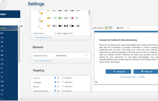Expand advanced options under Adjust colors
Viewport: 158px width, 101px height.
[x=43, y=38]
